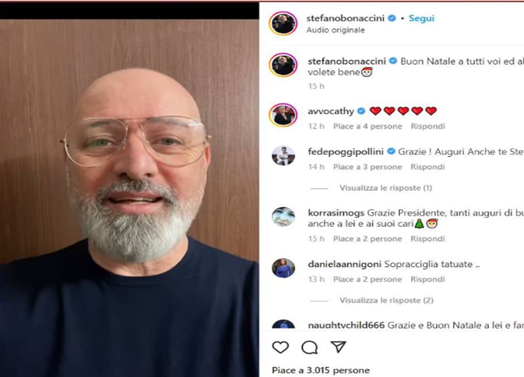This screenshot has width=524, height=377.
Task: Open naughtychild666 username link
Action: 346,326
